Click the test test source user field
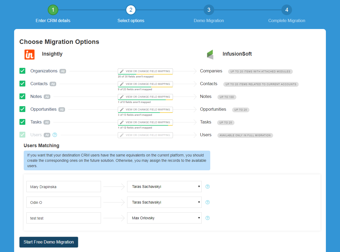The image size is (340, 252). coord(64,218)
